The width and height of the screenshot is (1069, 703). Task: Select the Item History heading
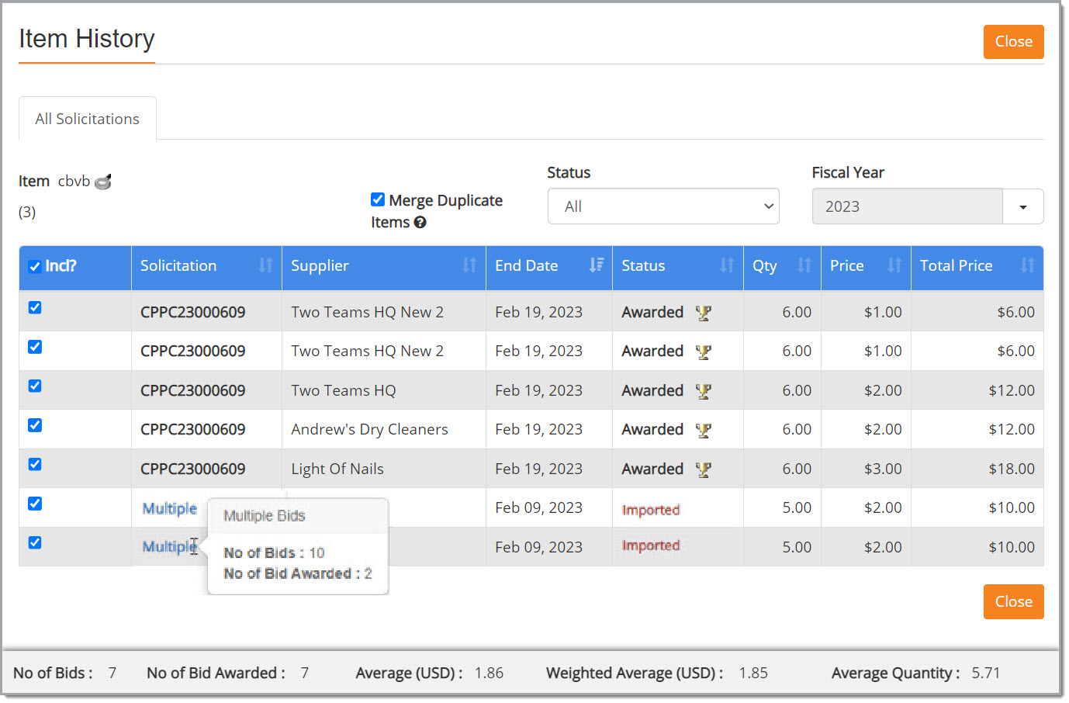click(x=85, y=38)
